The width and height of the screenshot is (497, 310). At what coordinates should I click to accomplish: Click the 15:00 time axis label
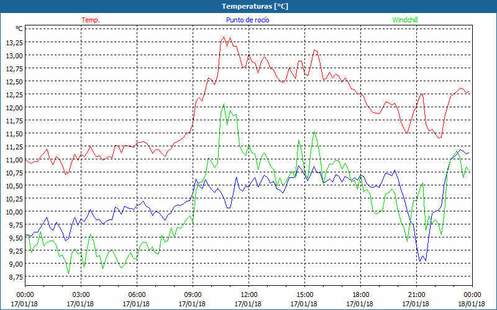(x=304, y=294)
